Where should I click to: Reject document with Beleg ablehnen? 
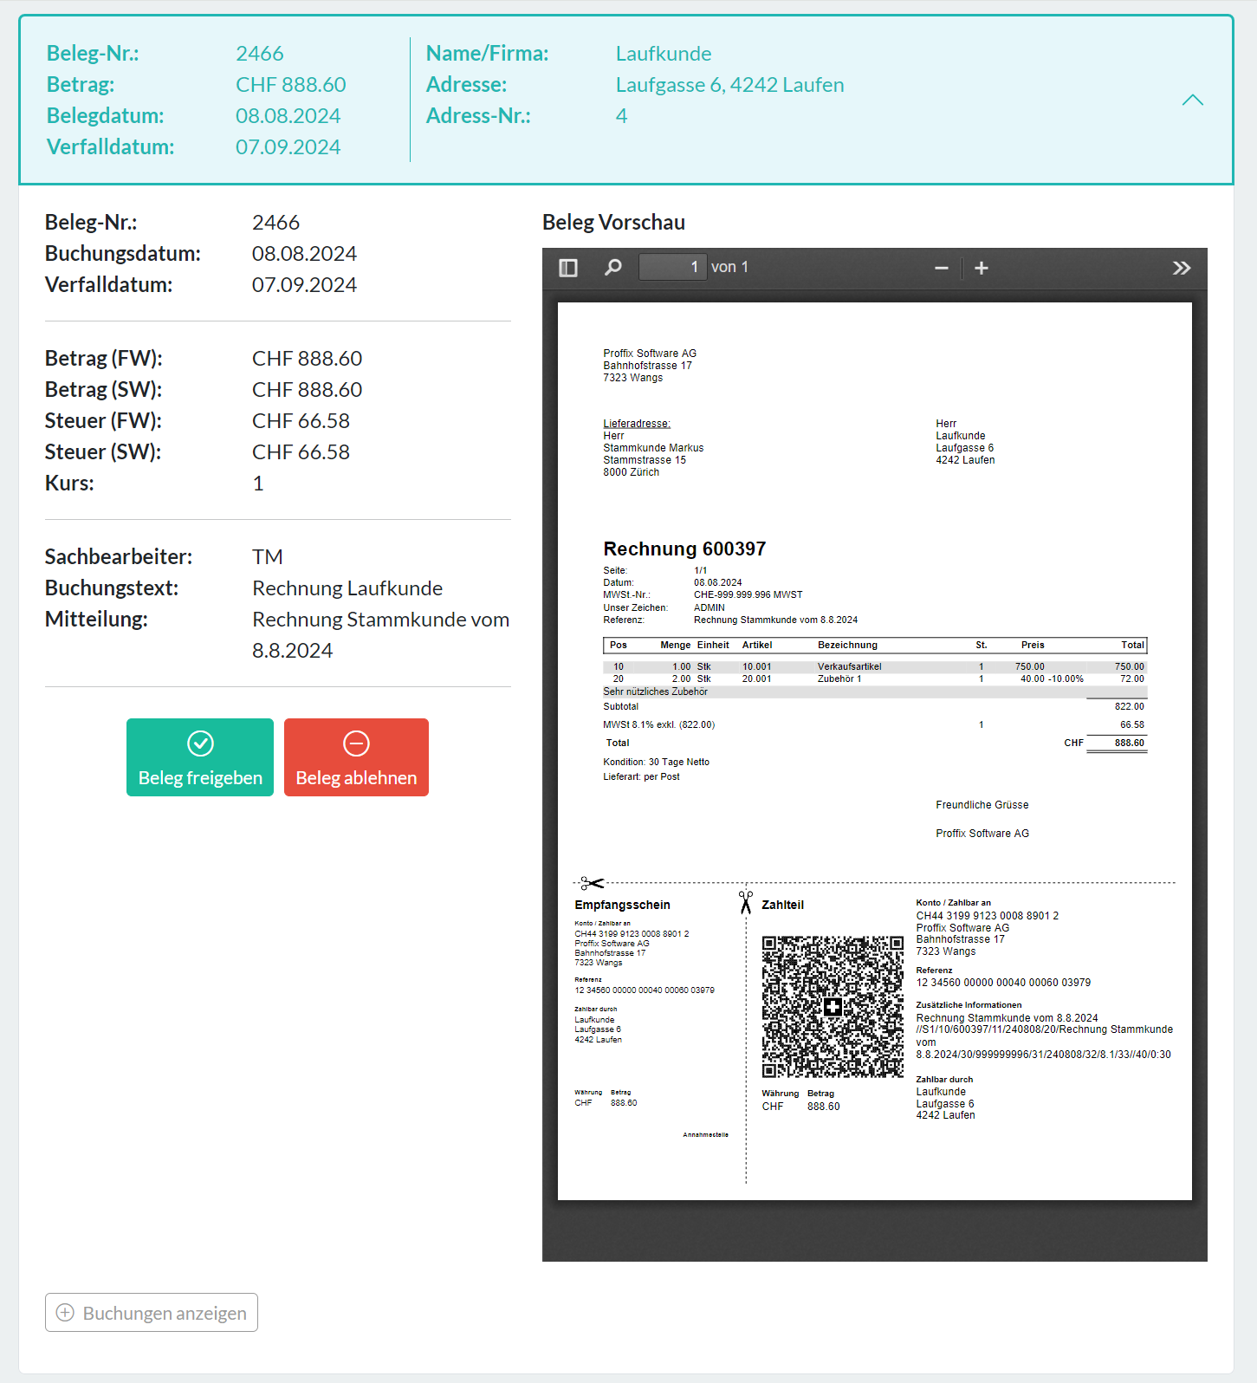(356, 757)
